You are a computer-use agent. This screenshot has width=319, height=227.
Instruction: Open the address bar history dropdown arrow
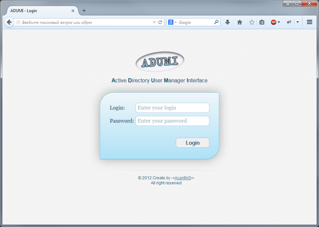click(x=154, y=22)
